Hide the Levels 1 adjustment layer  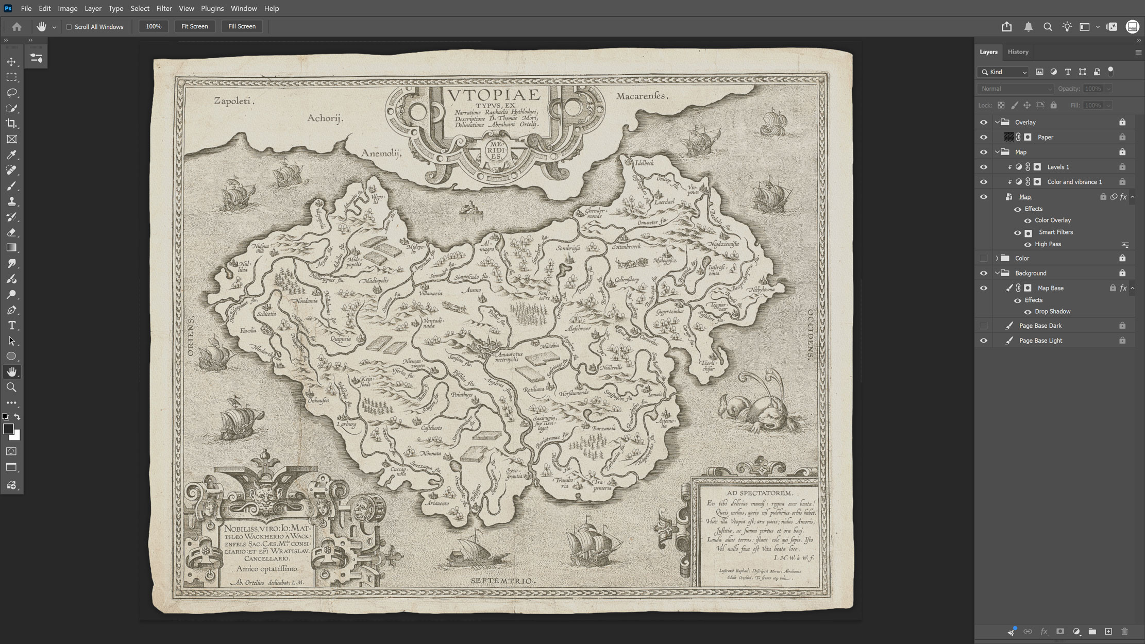[x=984, y=167]
